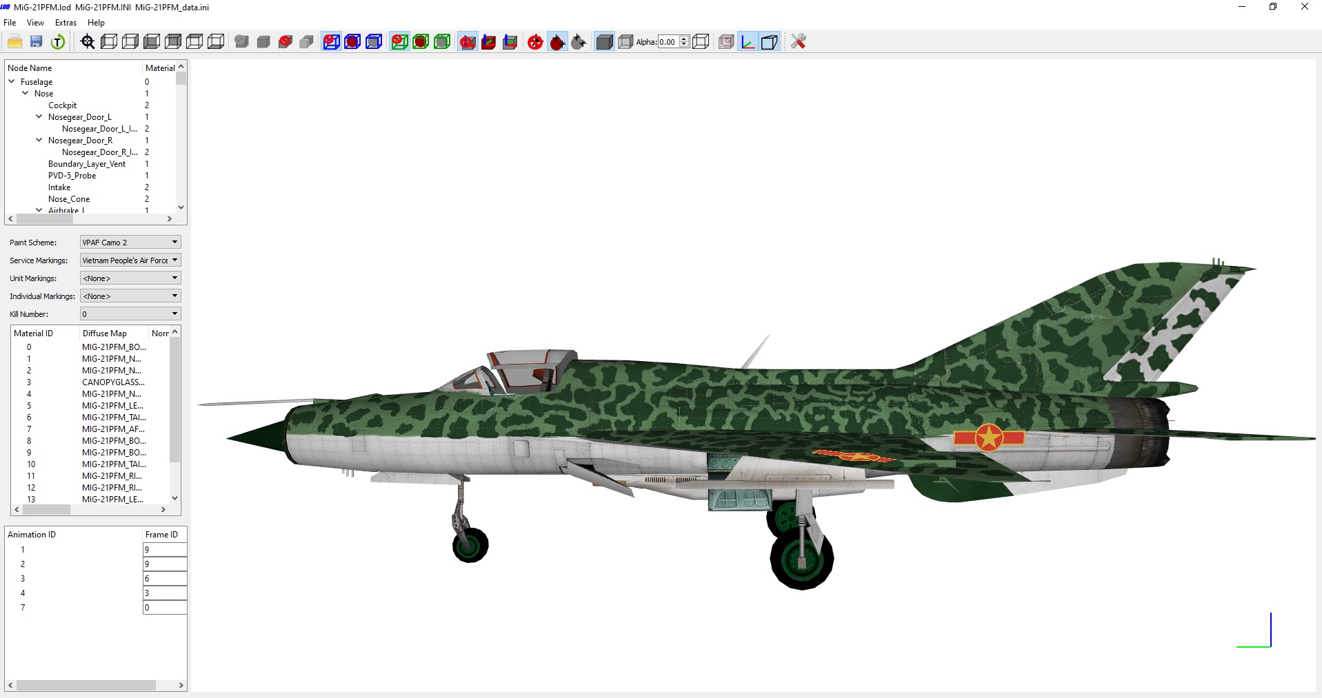This screenshot has height=698, width=1322.
Task: Click the red box with colored axes icon
Action: 488,42
